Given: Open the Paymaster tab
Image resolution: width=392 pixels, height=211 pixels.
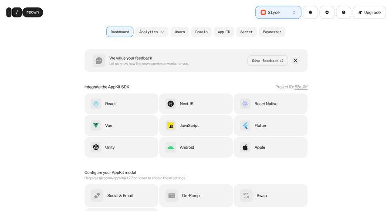Looking at the screenshot, I should click(272, 32).
